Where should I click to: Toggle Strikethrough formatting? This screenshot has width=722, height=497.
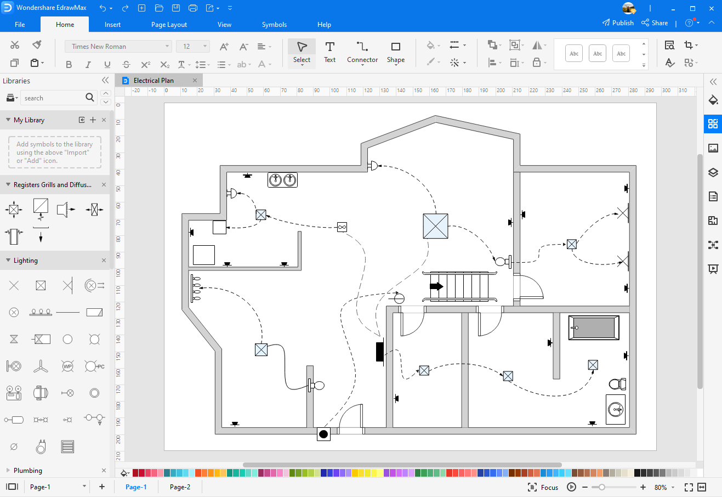pos(126,64)
